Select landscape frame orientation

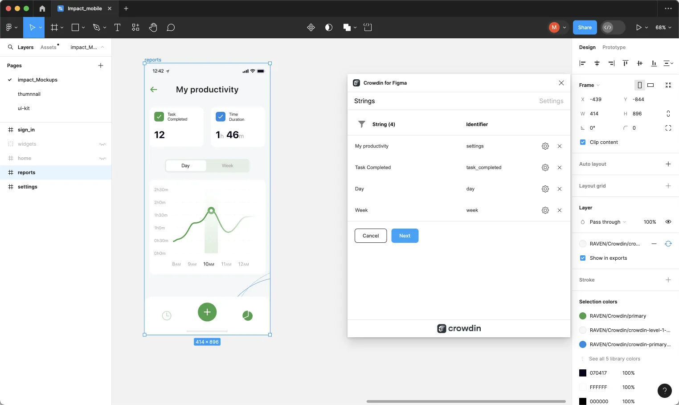coord(650,85)
